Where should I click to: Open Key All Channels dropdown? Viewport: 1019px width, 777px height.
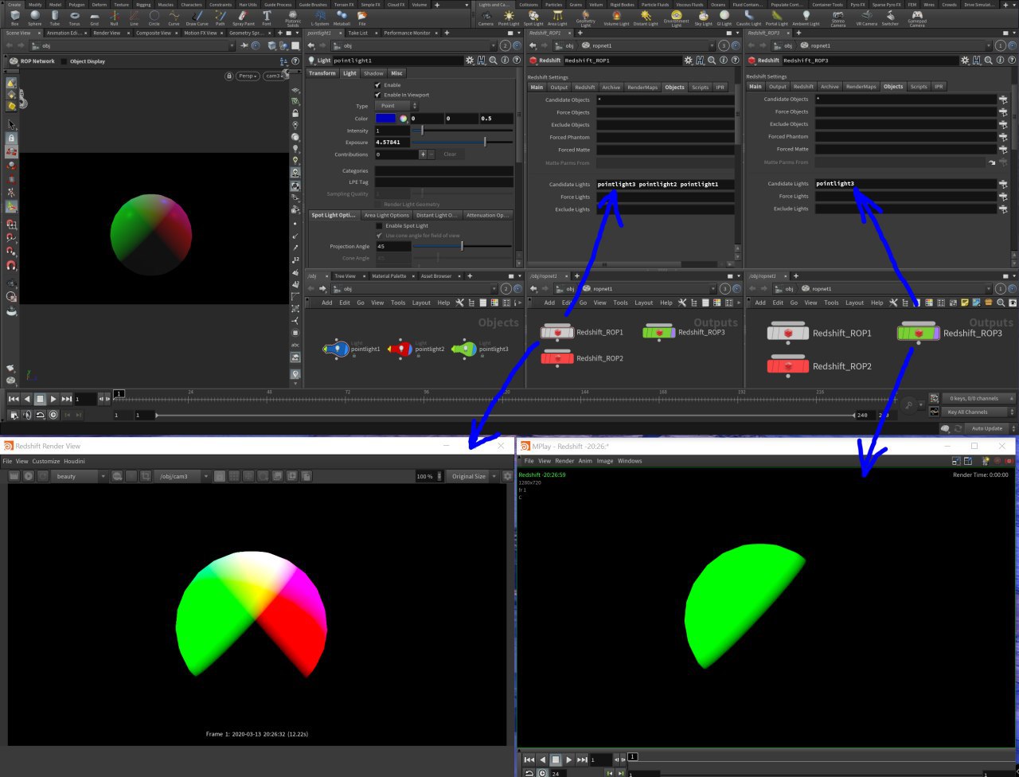[x=979, y=412]
